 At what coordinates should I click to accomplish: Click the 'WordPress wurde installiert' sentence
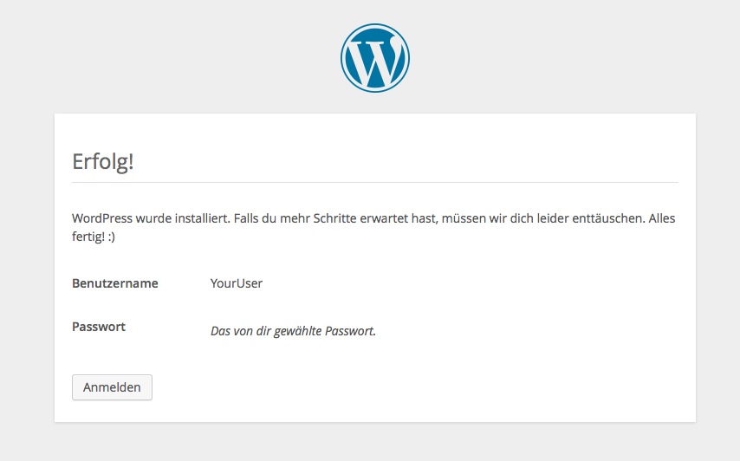pos(151,218)
